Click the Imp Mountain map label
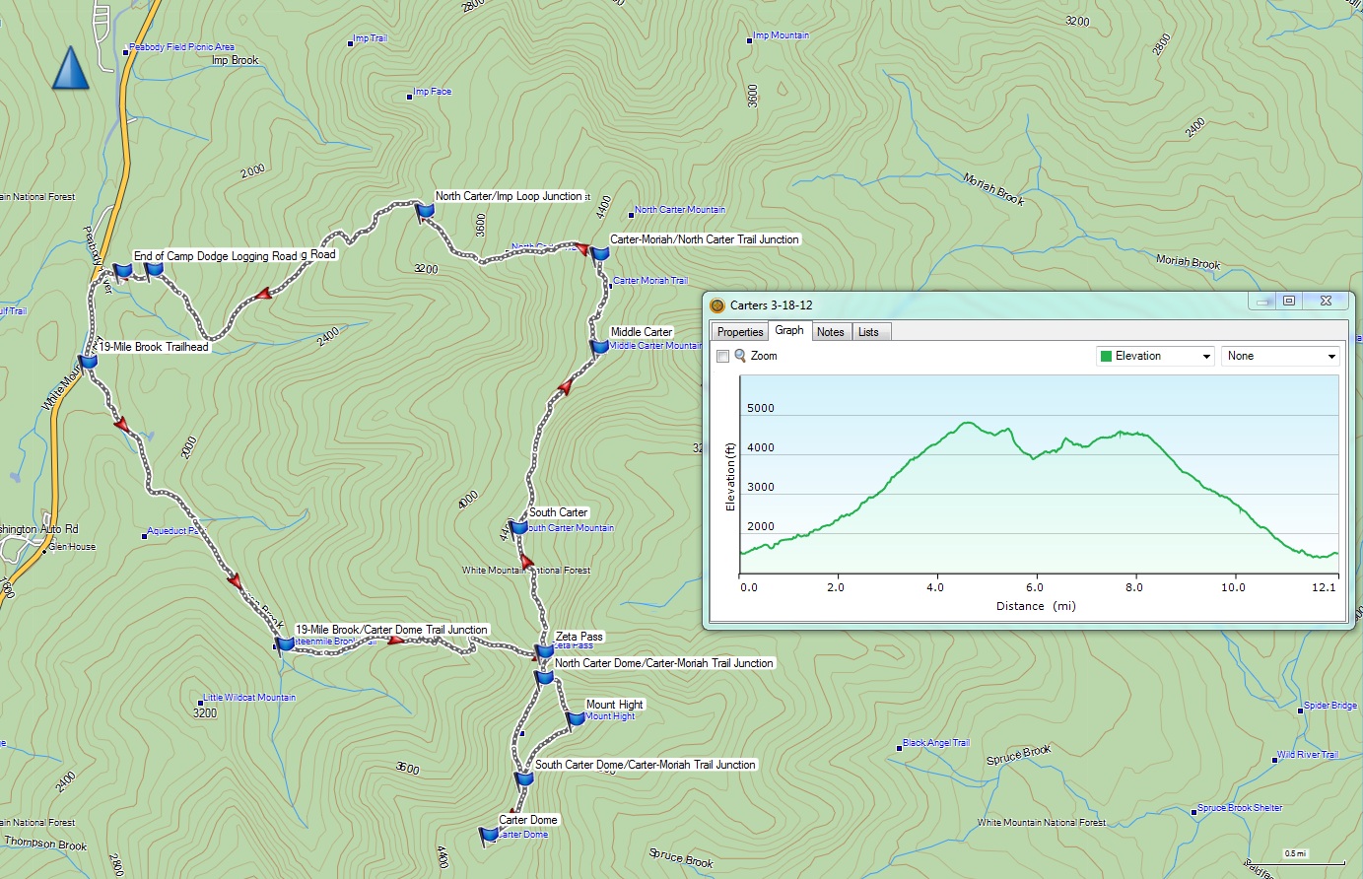Screen dimensions: 1363x879 781,35
